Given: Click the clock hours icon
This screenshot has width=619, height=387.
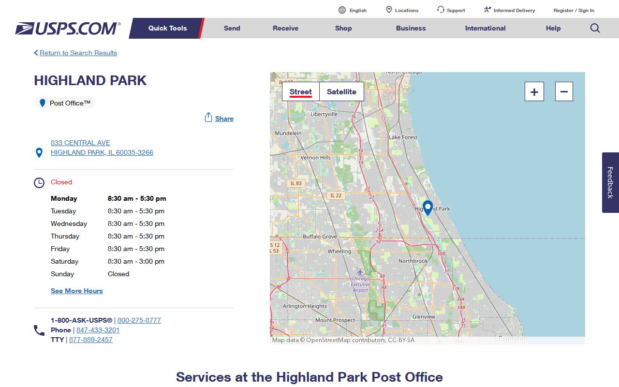Looking at the screenshot, I should coord(39,183).
